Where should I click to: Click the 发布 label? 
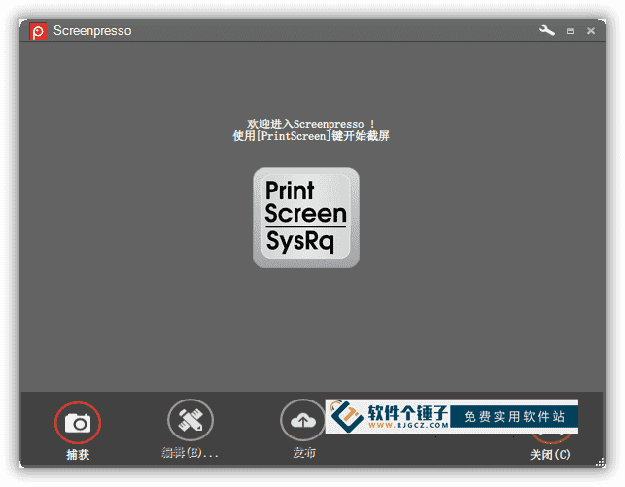click(303, 453)
